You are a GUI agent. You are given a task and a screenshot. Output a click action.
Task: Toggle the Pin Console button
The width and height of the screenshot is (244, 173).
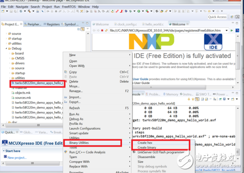[x=220, y=99]
